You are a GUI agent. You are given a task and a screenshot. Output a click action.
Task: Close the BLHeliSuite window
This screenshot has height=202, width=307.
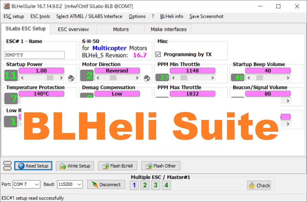(297, 6)
